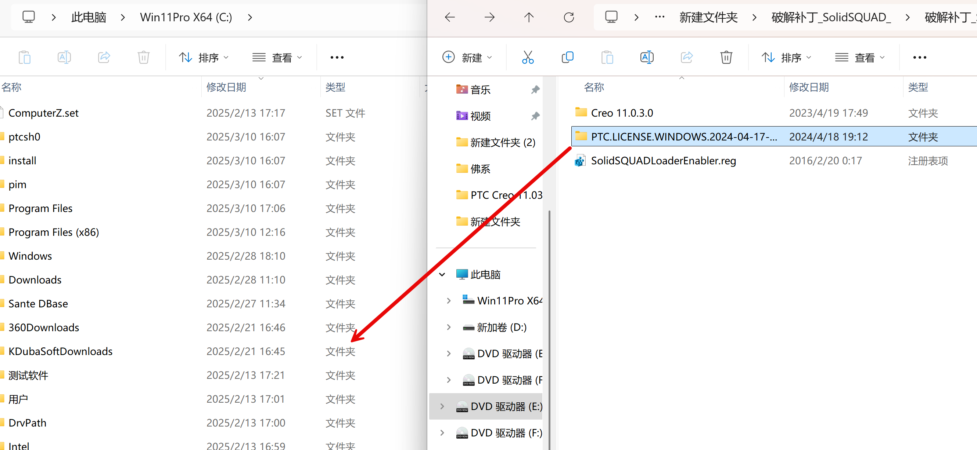
Task: Open the three-dot more options in the right toolbar
Action: (919, 58)
